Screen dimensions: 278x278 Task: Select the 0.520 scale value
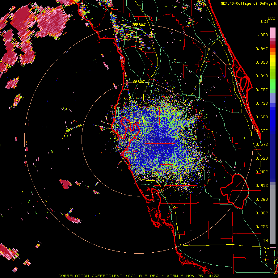(x=262, y=158)
